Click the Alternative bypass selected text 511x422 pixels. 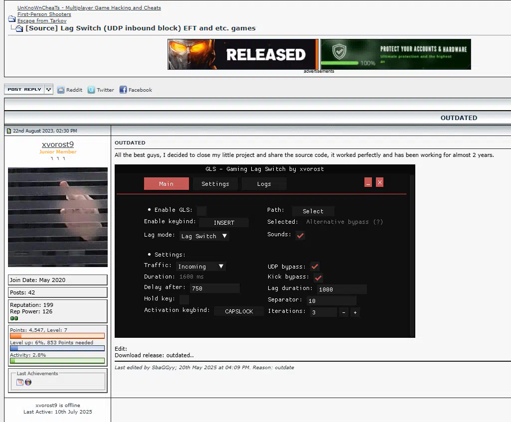[x=338, y=222]
